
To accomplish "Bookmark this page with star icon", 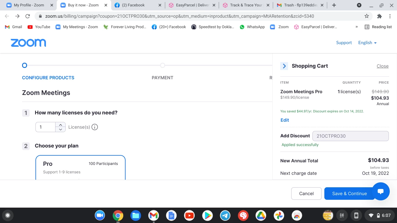I will (x=367, y=16).
